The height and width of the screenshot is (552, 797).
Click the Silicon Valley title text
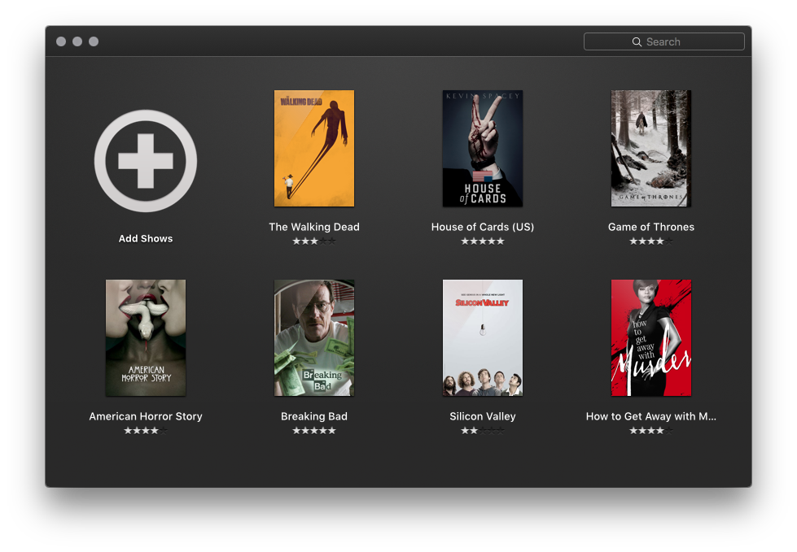point(483,416)
